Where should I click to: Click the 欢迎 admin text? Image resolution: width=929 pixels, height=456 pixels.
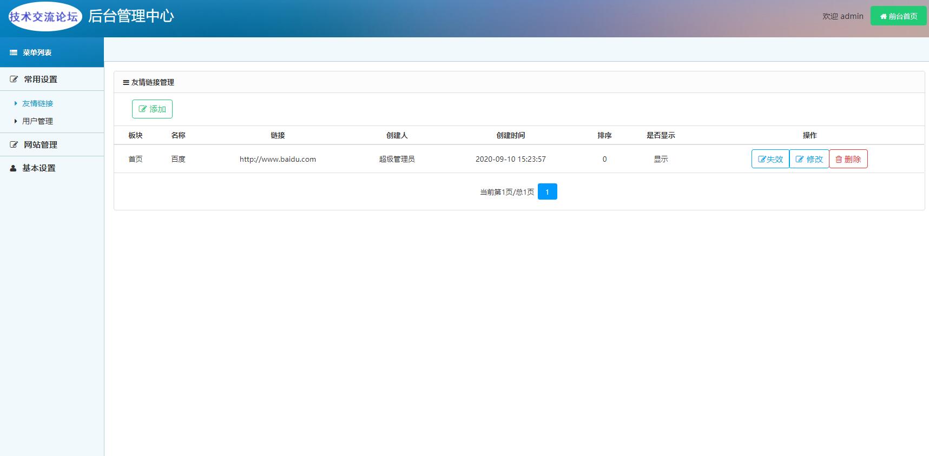coord(843,16)
